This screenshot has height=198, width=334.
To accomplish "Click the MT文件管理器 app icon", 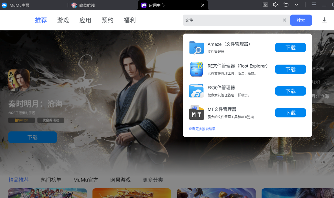I will coord(196,113).
